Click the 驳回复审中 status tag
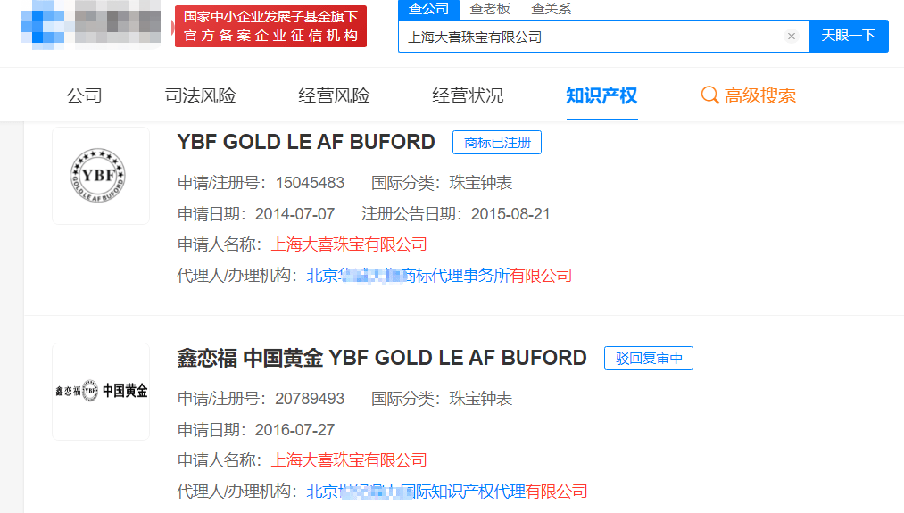904x513 pixels. pyautogui.click(x=649, y=358)
